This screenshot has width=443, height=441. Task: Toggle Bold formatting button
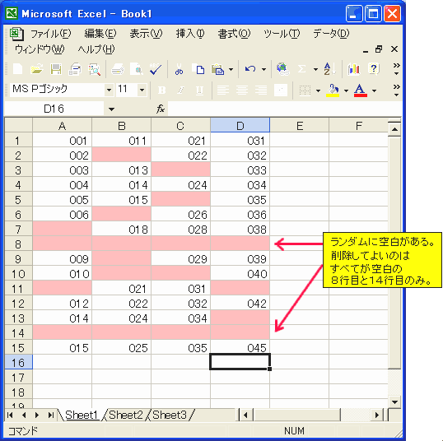pos(162,91)
